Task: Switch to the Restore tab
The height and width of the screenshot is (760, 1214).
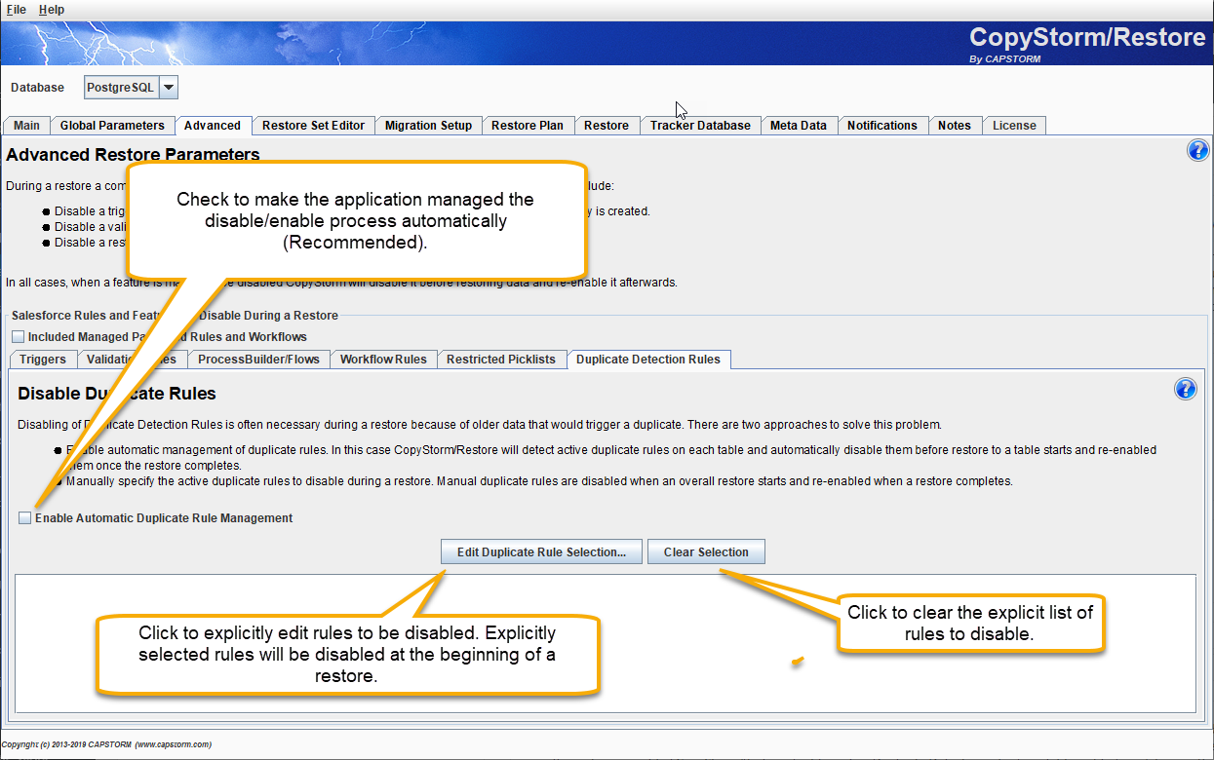Action: (607, 126)
